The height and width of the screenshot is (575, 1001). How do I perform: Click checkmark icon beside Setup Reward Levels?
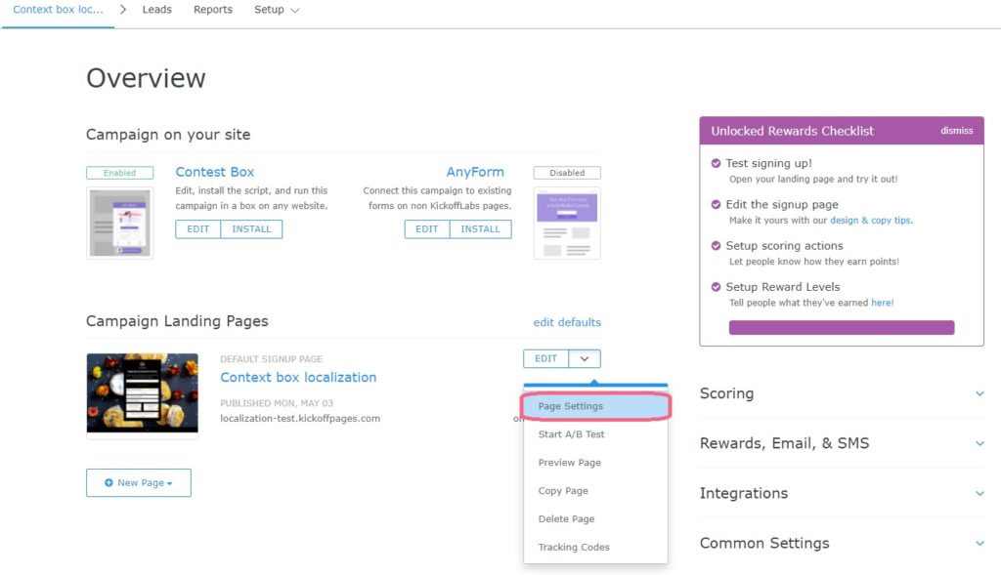(x=716, y=287)
